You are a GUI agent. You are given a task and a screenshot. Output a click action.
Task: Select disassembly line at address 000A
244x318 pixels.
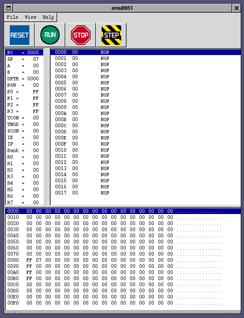pyautogui.click(x=146, y=113)
